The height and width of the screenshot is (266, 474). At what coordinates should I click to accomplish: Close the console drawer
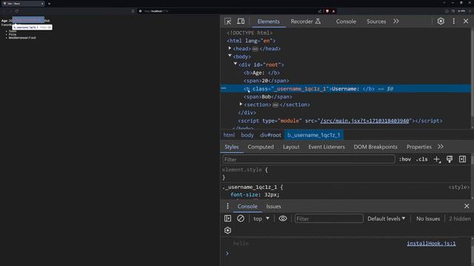pyautogui.click(x=467, y=206)
